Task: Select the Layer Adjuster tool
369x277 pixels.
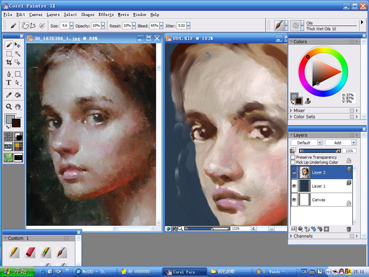Action: (17, 45)
